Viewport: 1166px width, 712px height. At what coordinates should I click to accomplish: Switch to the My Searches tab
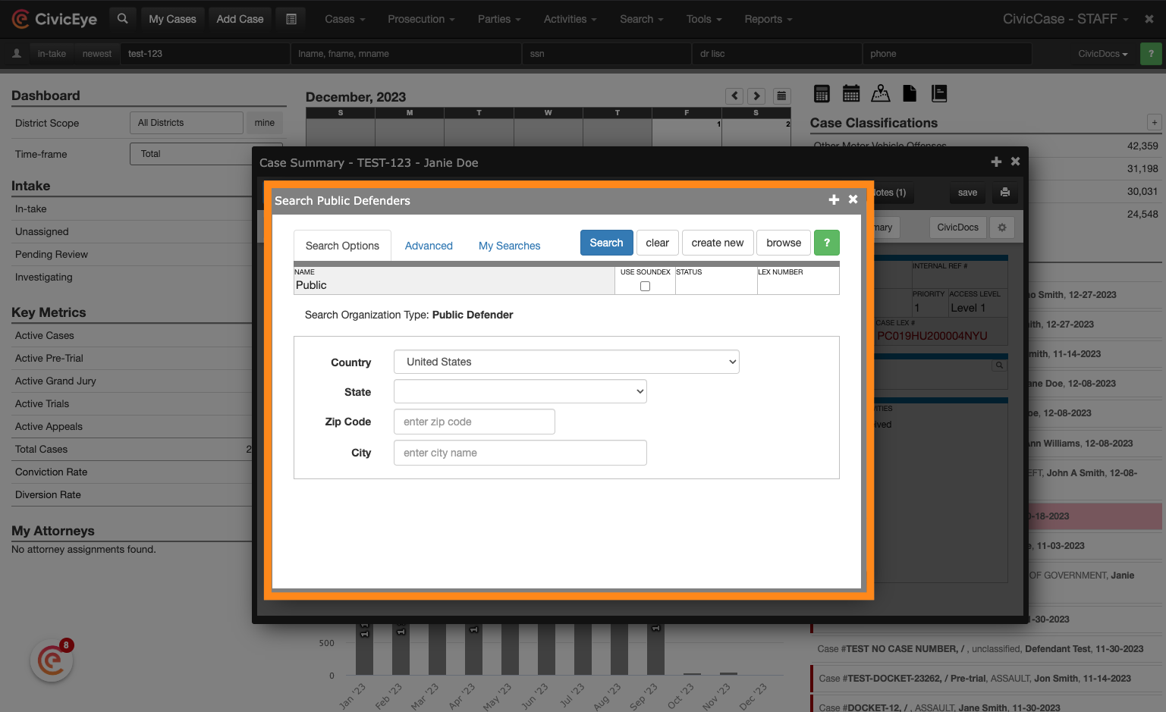click(510, 246)
